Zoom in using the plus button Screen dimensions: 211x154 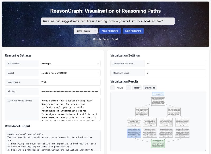[128, 88]
